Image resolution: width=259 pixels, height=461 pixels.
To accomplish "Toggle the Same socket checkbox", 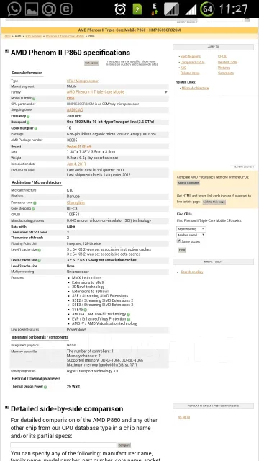I will tap(178, 241).
